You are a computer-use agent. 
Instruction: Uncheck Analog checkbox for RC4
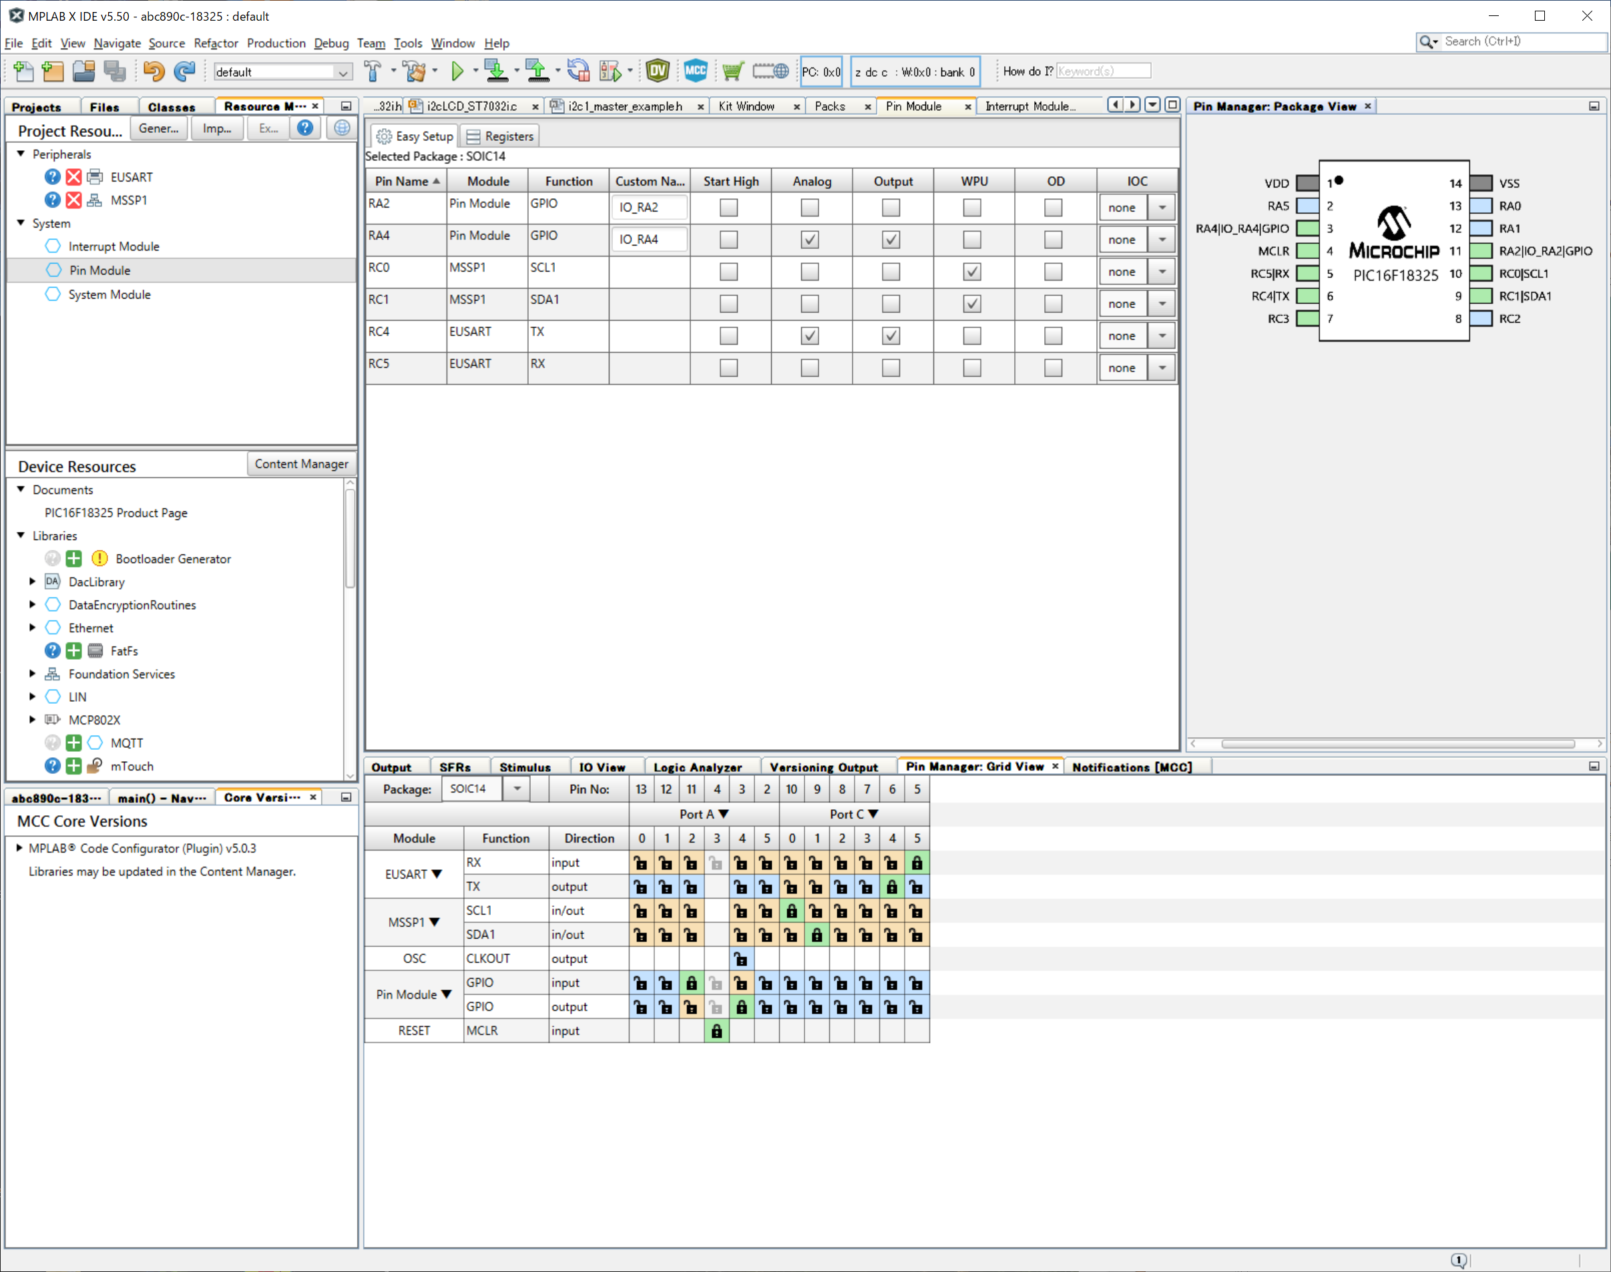click(x=810, y=336)
